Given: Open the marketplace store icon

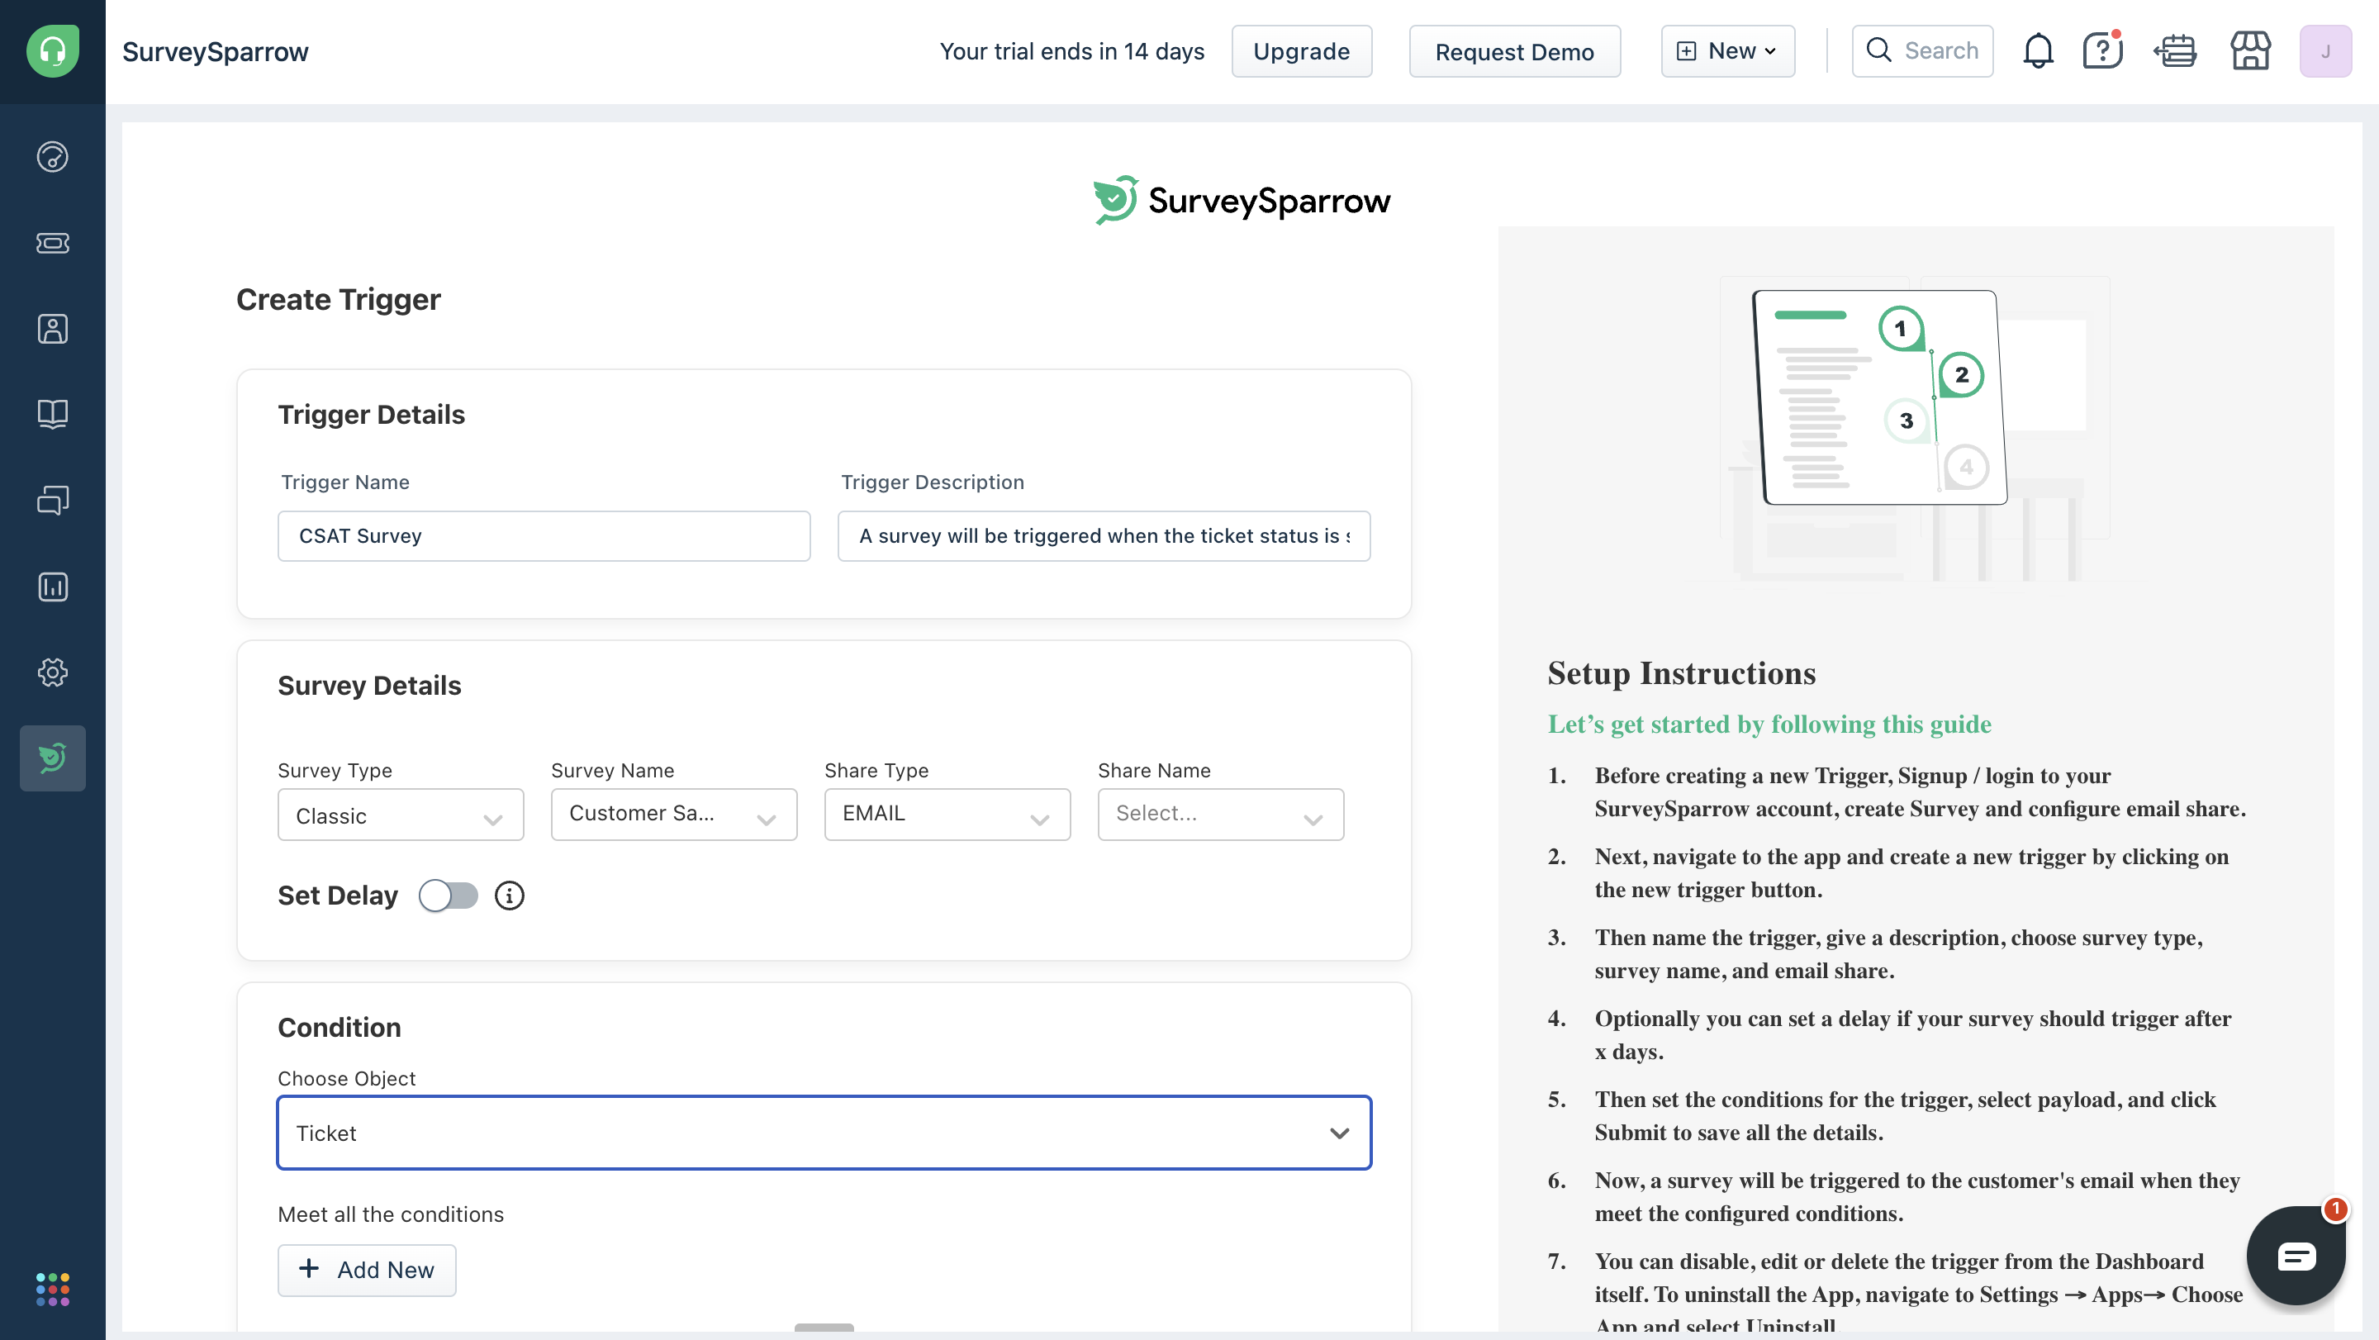Looking at the screenshot, I should [2249, 50].
